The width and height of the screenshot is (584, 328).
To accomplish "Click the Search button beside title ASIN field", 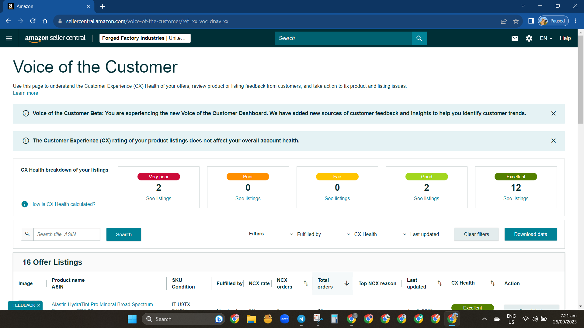I will click(124, 234).
